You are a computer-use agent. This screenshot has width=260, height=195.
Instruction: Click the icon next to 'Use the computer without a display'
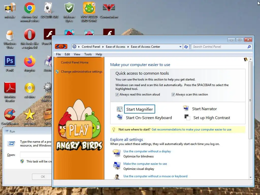pyautogui.click(x=117, y=153)
